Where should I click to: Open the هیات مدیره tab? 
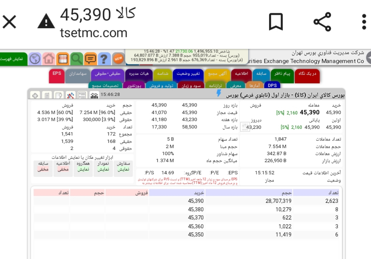(139, 75)
